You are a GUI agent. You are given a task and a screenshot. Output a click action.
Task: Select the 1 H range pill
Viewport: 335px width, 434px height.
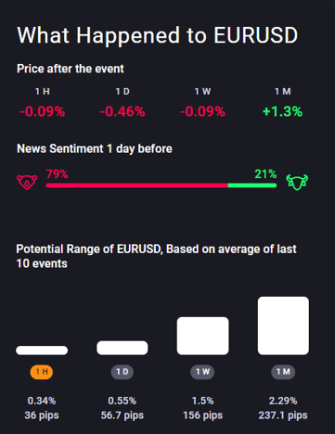click(42, 372)
